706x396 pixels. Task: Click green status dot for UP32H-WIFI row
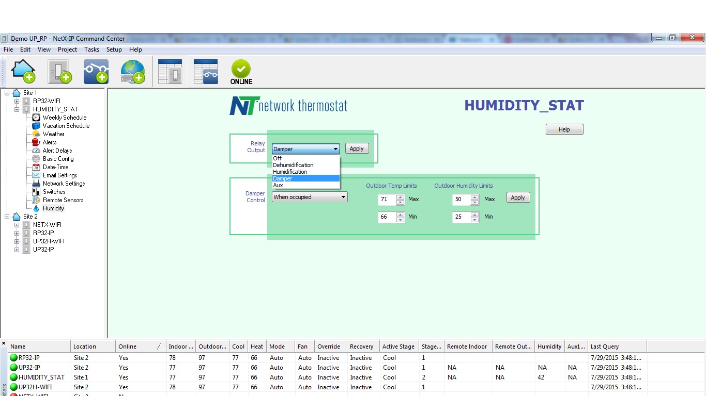pyautogui.click(x=13, y=387)
